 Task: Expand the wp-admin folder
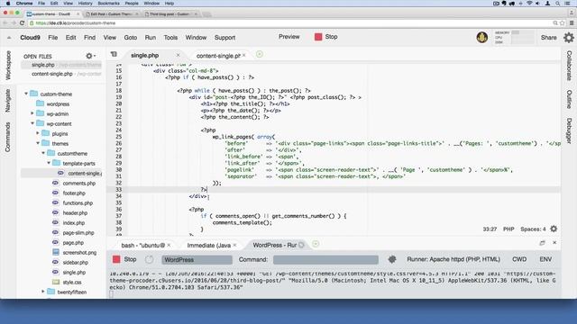click(32, 113)
